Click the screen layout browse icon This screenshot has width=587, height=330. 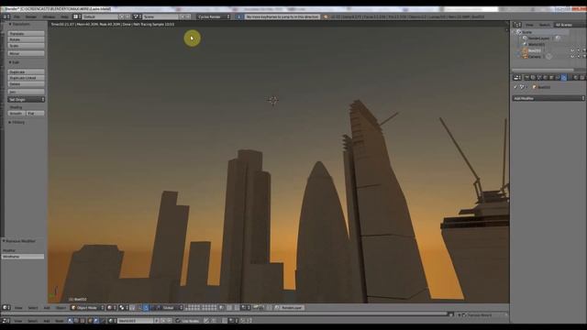pyautogui.click(x=77, y=16)
